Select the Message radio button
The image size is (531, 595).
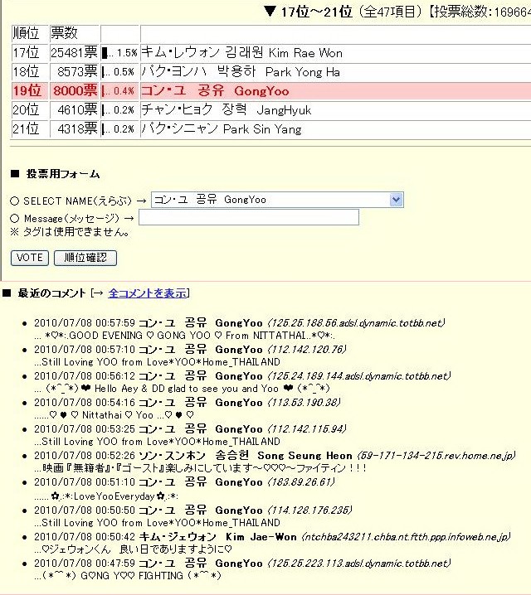click(14, 218)
